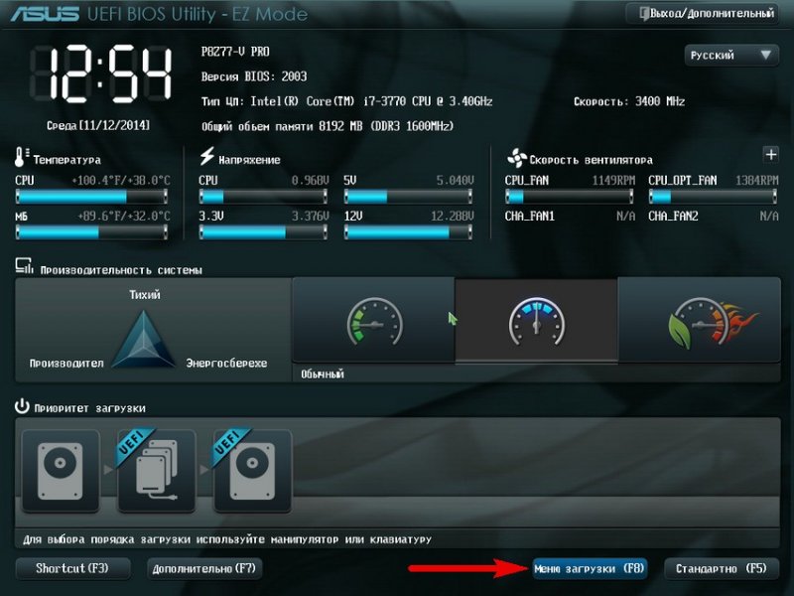Image resolution: width=794 pixels, height=596 pixels.
Task: Click the date Среда[11/12/2014]
Action: (98, 125)
